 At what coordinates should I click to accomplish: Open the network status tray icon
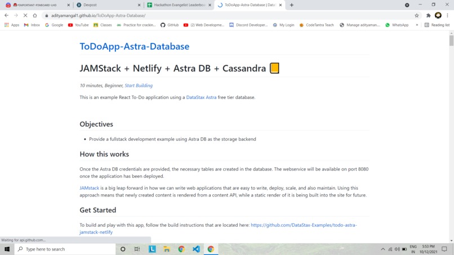390,249
